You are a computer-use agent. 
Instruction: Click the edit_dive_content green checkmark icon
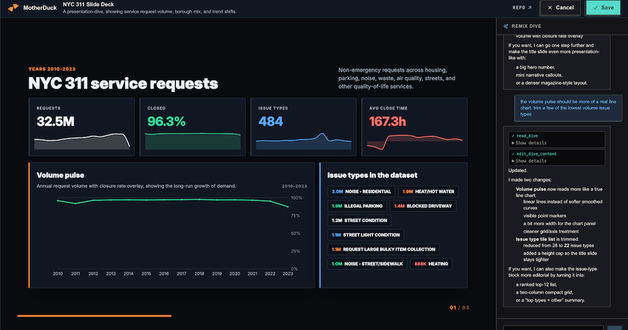pos(513,154)
